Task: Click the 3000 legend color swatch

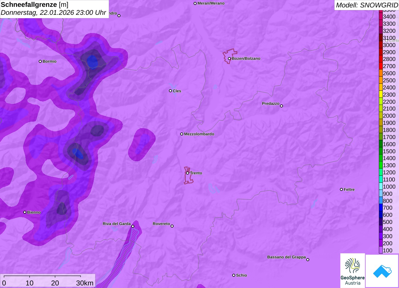Action: [381, 45]
